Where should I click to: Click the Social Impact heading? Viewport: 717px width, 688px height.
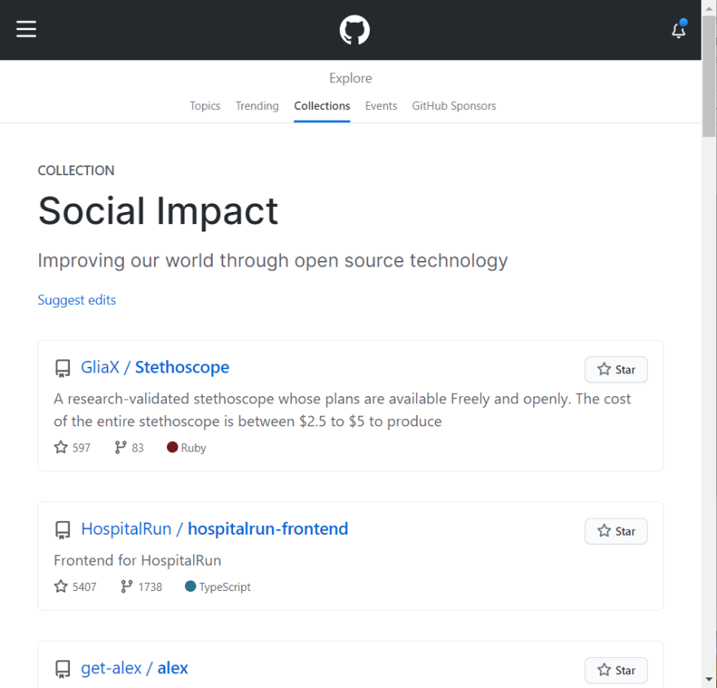click(x=158, y=211)
